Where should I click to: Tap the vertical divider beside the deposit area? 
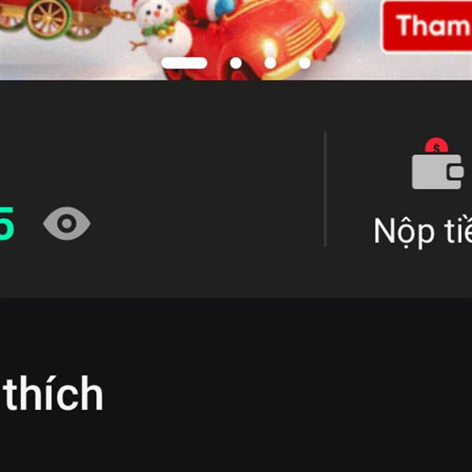pyautogui.click(x=325, y=189)
